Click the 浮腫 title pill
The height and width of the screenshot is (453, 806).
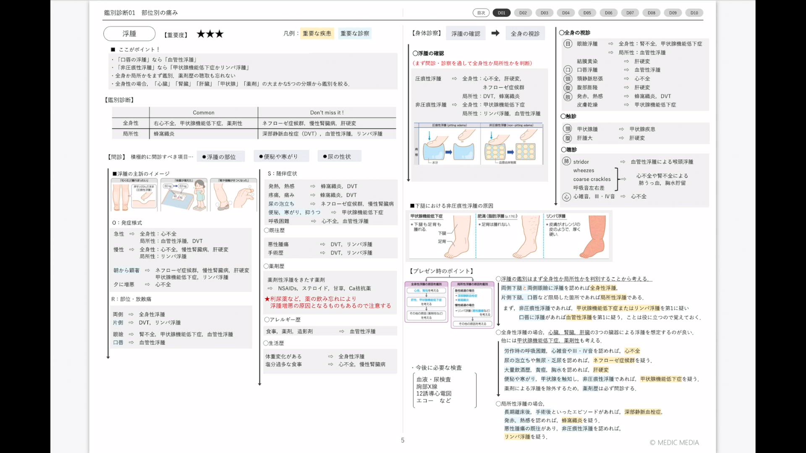point(129,34)
